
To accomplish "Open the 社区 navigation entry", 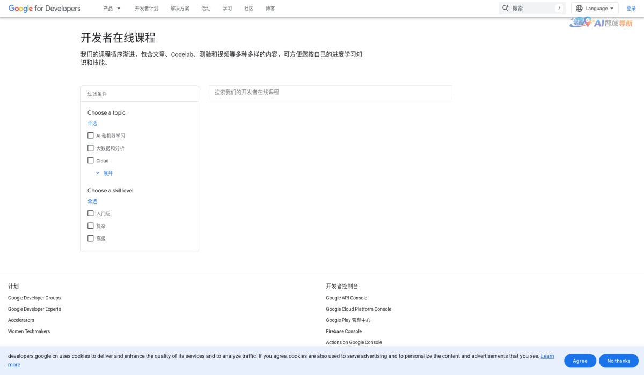I will pyautogui.click(x=248, y=8).
